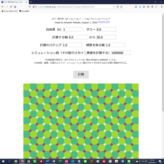
Task: Save to Pocket icon in address bar
Action: click(x=118, y=7)
